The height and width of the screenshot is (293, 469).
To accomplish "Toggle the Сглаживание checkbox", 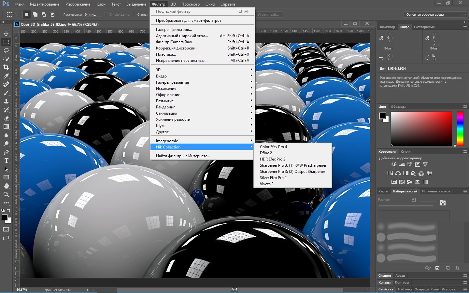I will (106, 14).
